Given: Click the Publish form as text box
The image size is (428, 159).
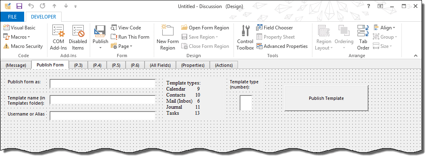Looking at the screenshot, I should click(102, 84).
